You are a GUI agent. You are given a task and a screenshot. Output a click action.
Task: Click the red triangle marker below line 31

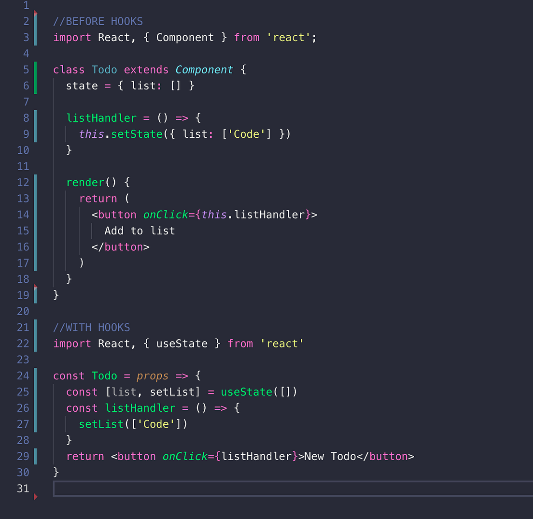(36, 495)
